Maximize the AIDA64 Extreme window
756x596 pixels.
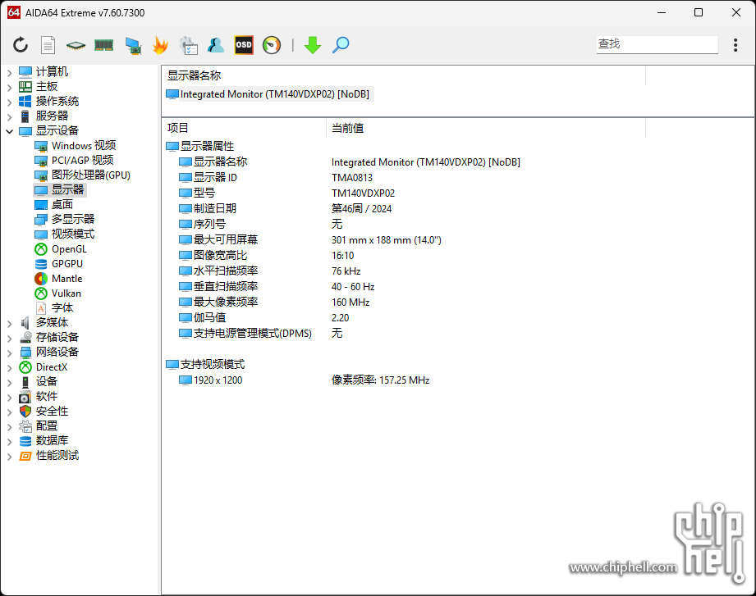coord(699,12)
